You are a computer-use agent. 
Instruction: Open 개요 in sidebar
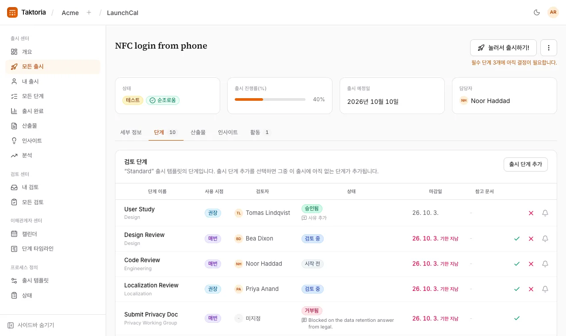click(53, 52)
